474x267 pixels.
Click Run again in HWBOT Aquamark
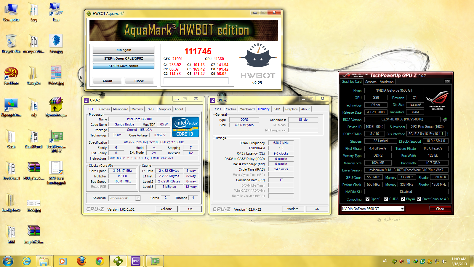[x=123, y=50]
